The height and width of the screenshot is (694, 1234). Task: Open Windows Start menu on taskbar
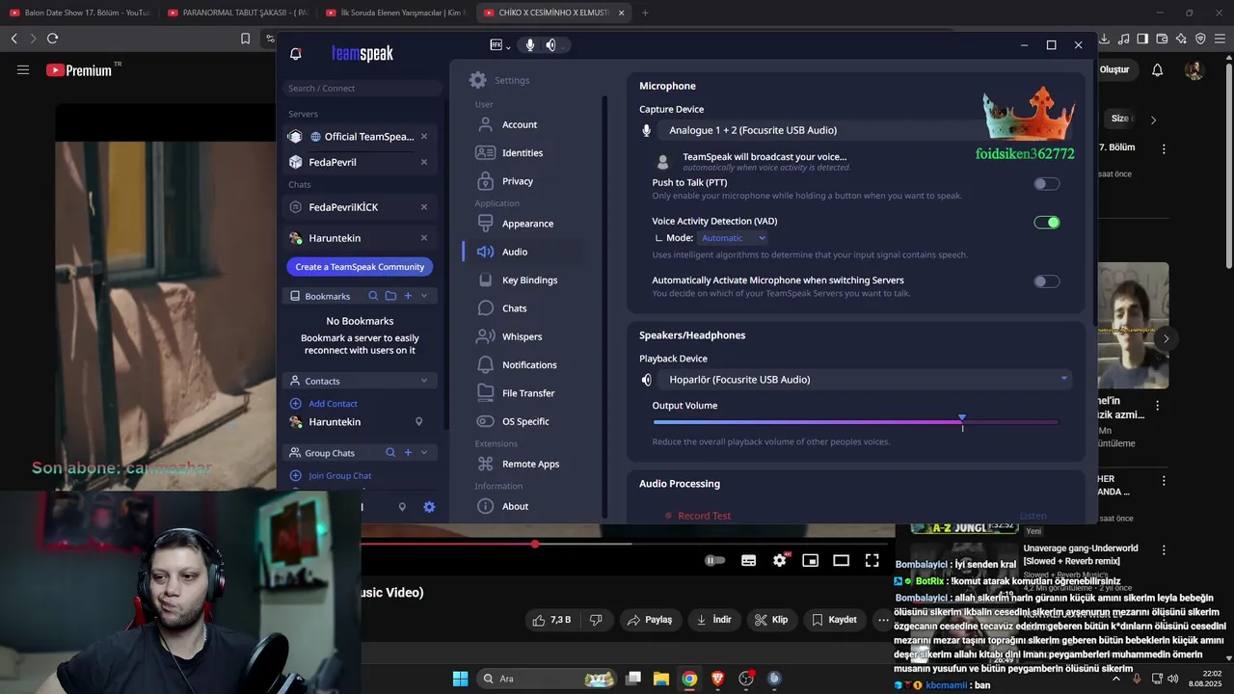tap(460, 679)
